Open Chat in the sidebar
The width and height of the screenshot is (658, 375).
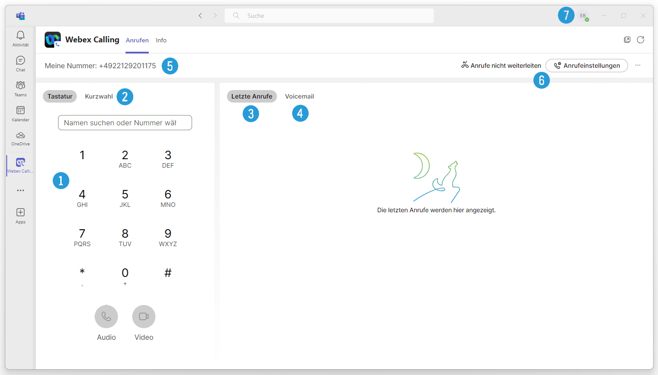(x=21, y=63)
